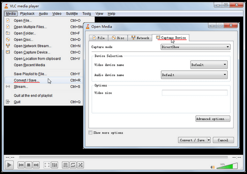Mute audio with speaker icon
This screenshot has width=247, height=174.
pyautogui.click(x=213, y=167)
